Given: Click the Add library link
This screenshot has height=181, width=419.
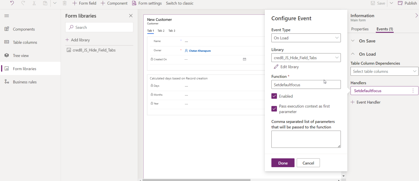Looking at the screenshot, I should pos(78,40).
